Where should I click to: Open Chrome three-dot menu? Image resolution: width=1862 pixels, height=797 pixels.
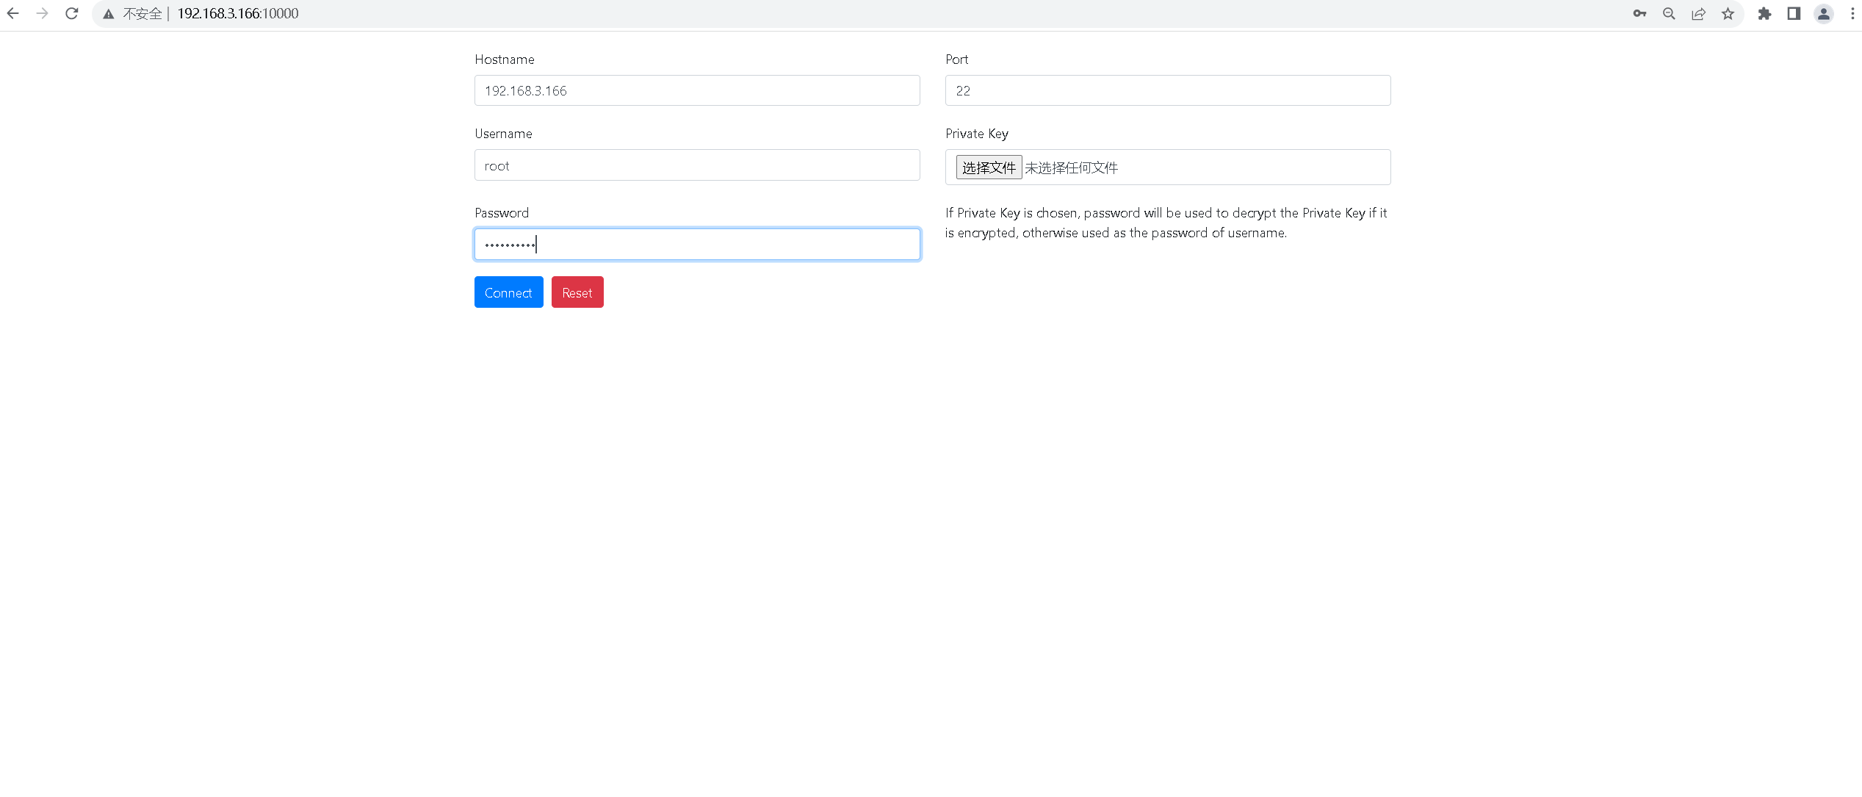(x=1852, y=13)
